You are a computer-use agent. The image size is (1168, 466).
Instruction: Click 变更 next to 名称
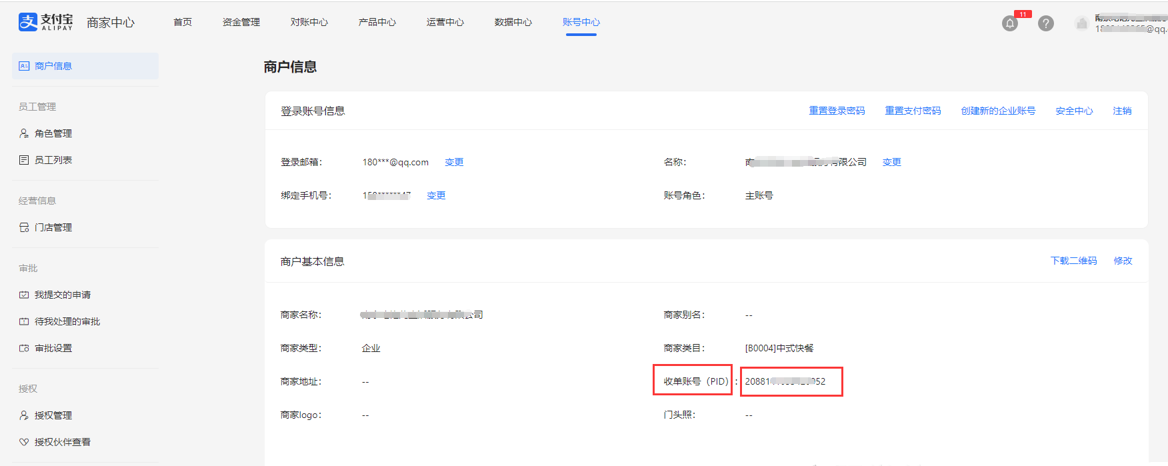pyautogui.click(x=891, y=162)
